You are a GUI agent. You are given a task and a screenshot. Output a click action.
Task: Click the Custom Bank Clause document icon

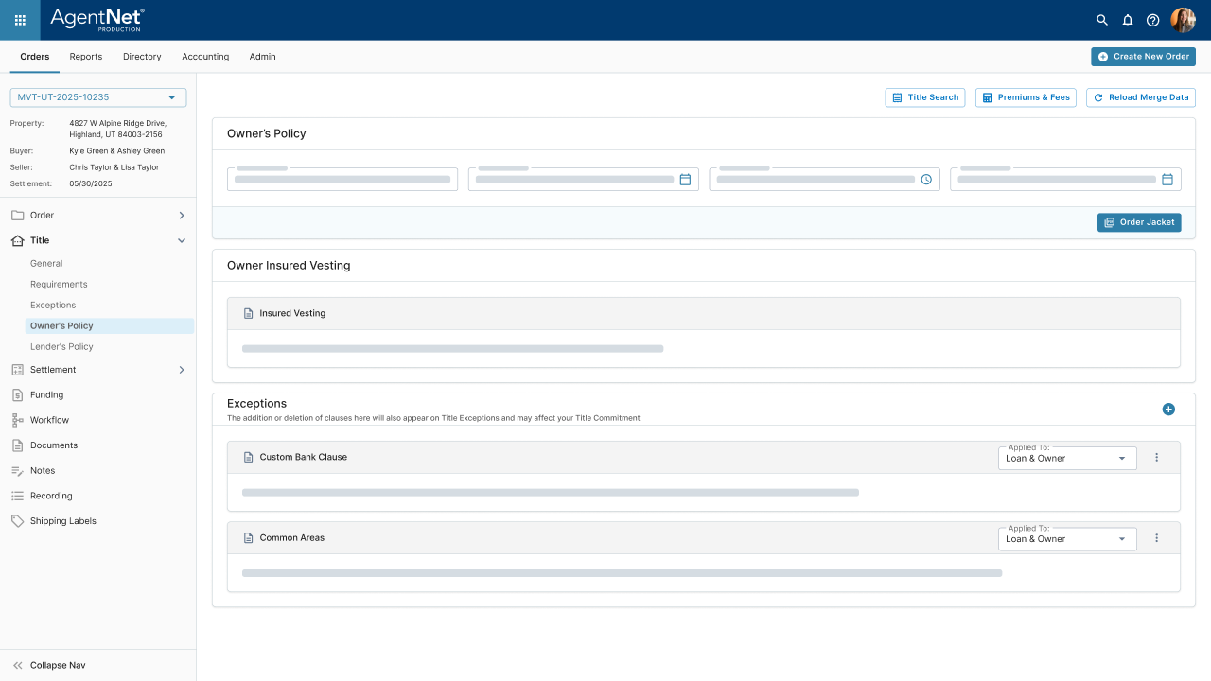[x=249, y=457]
